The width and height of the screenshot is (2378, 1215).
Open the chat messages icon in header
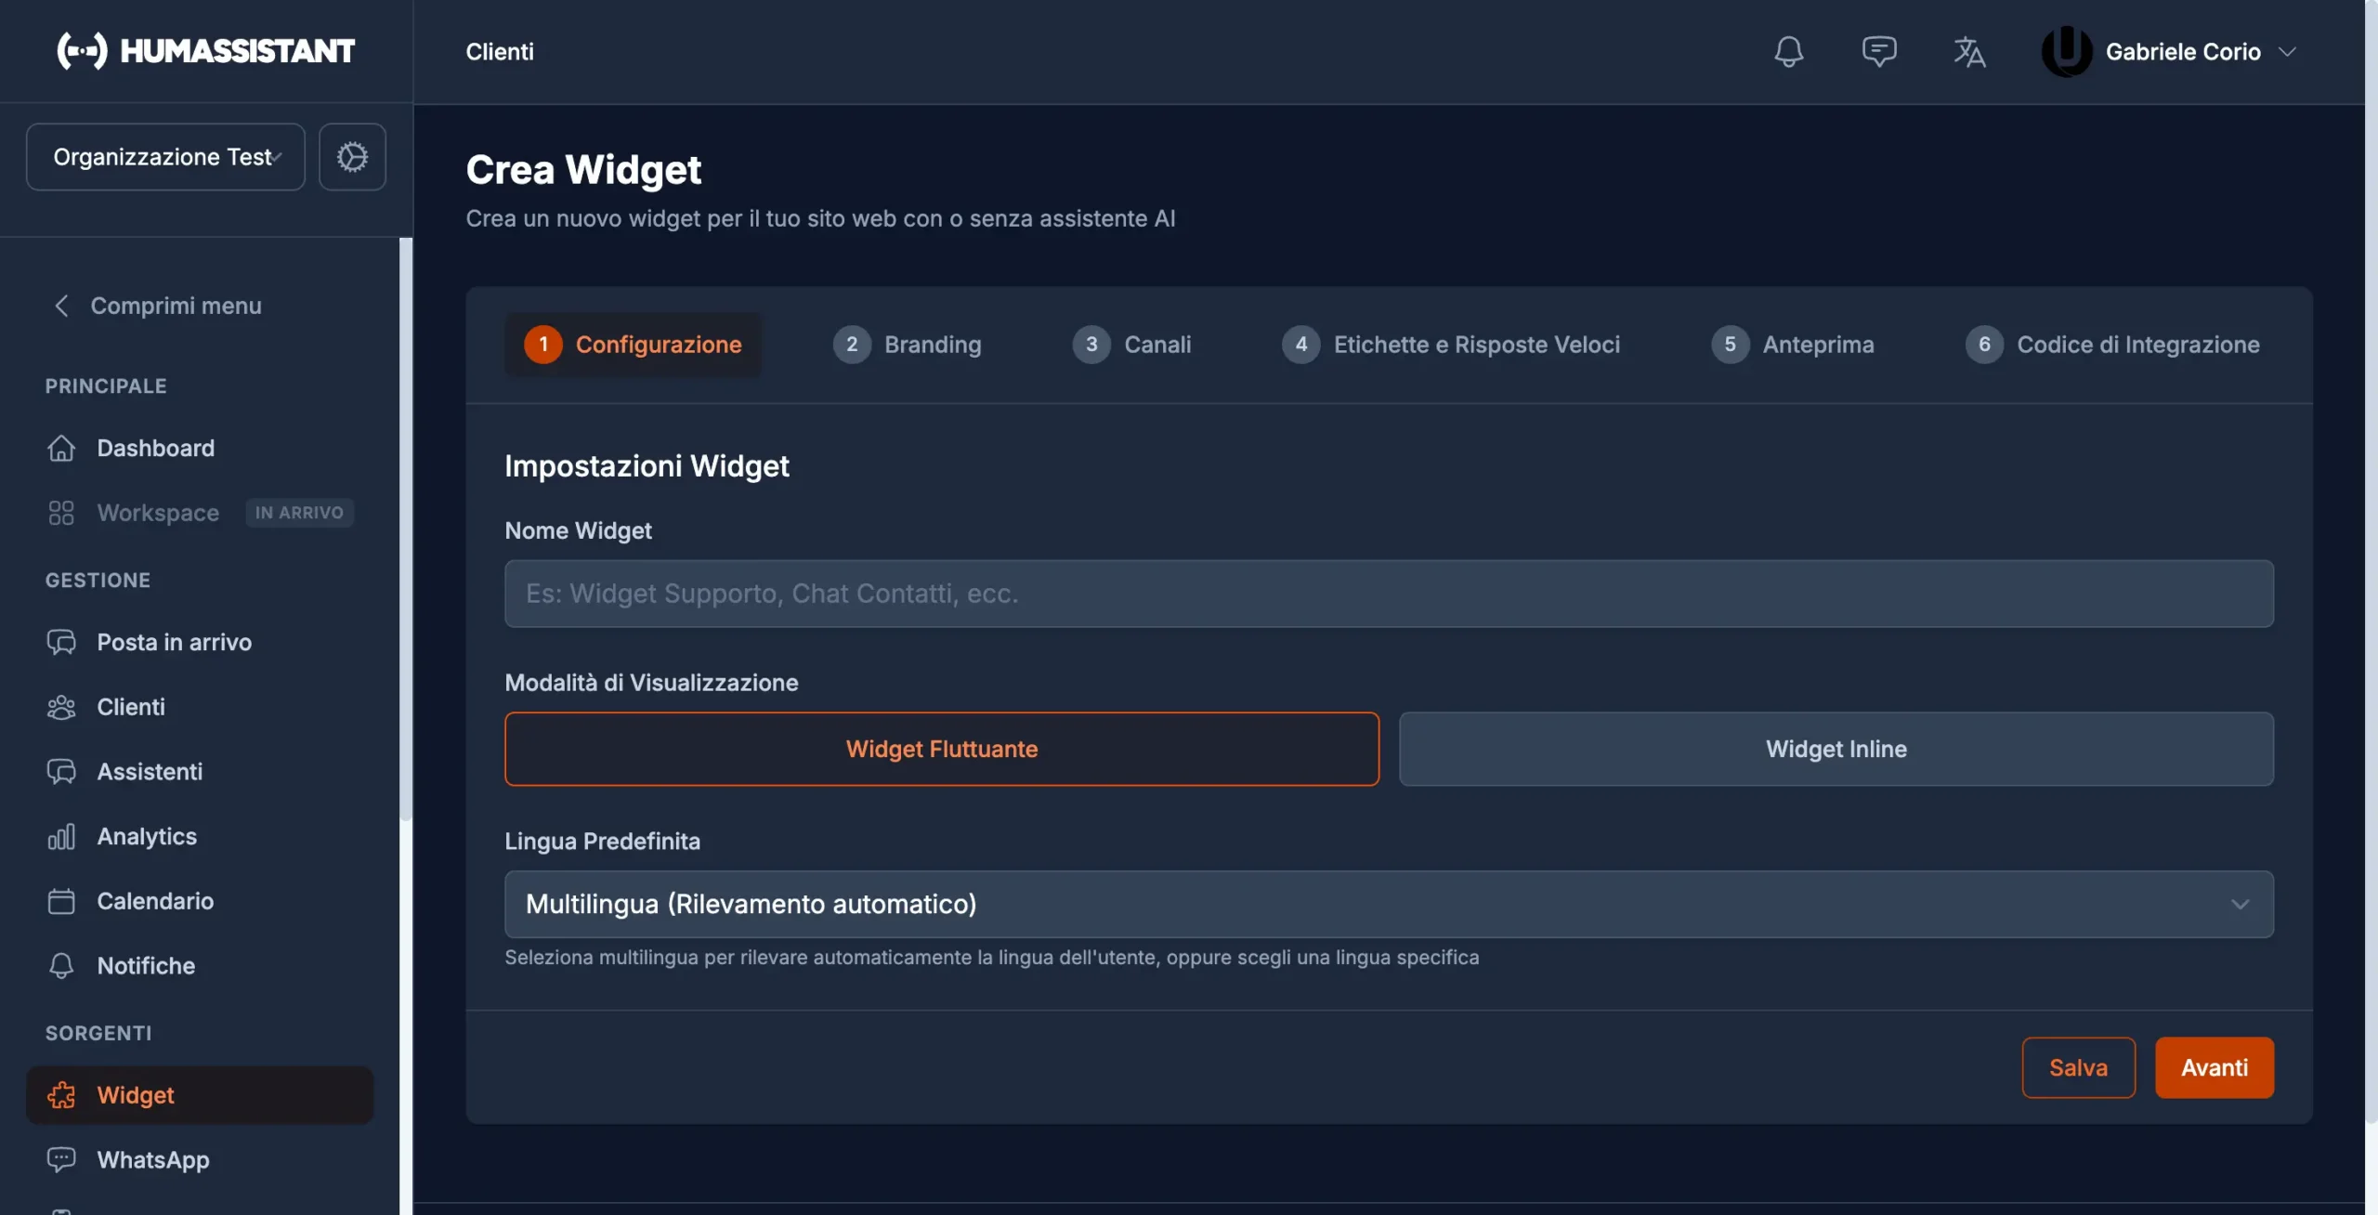point(1878,51)
